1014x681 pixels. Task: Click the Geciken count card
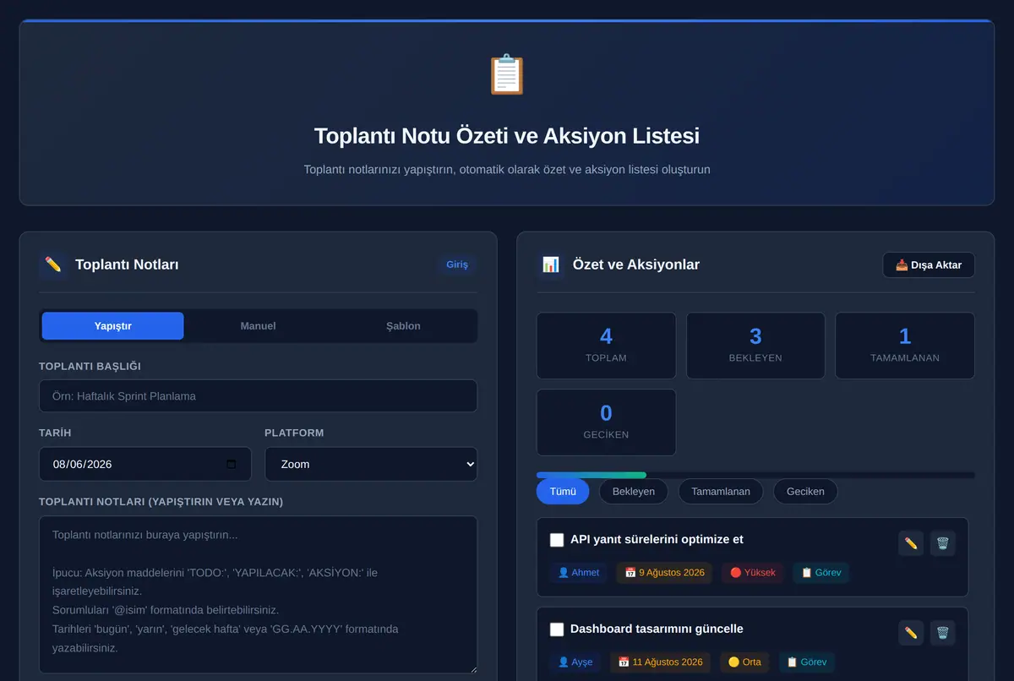tap(606, 422)
